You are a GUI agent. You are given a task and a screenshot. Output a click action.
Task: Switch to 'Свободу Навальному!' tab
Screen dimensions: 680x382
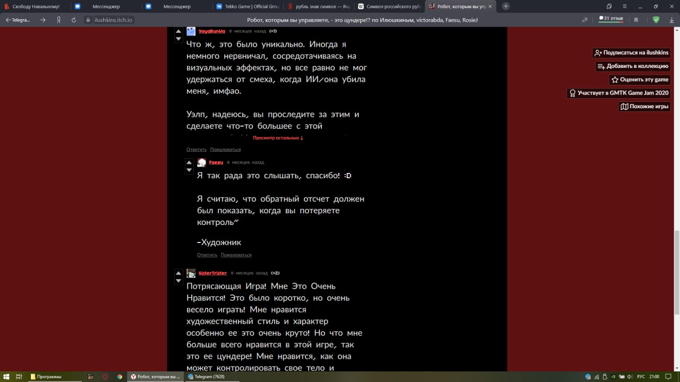point(35,6)
